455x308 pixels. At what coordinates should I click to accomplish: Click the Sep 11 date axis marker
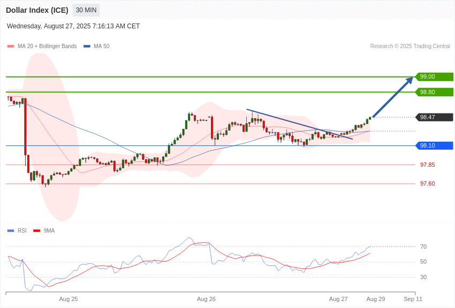point(413,299)
